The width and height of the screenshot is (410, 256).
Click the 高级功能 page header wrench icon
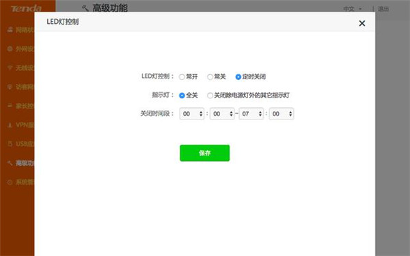[85, 8]
